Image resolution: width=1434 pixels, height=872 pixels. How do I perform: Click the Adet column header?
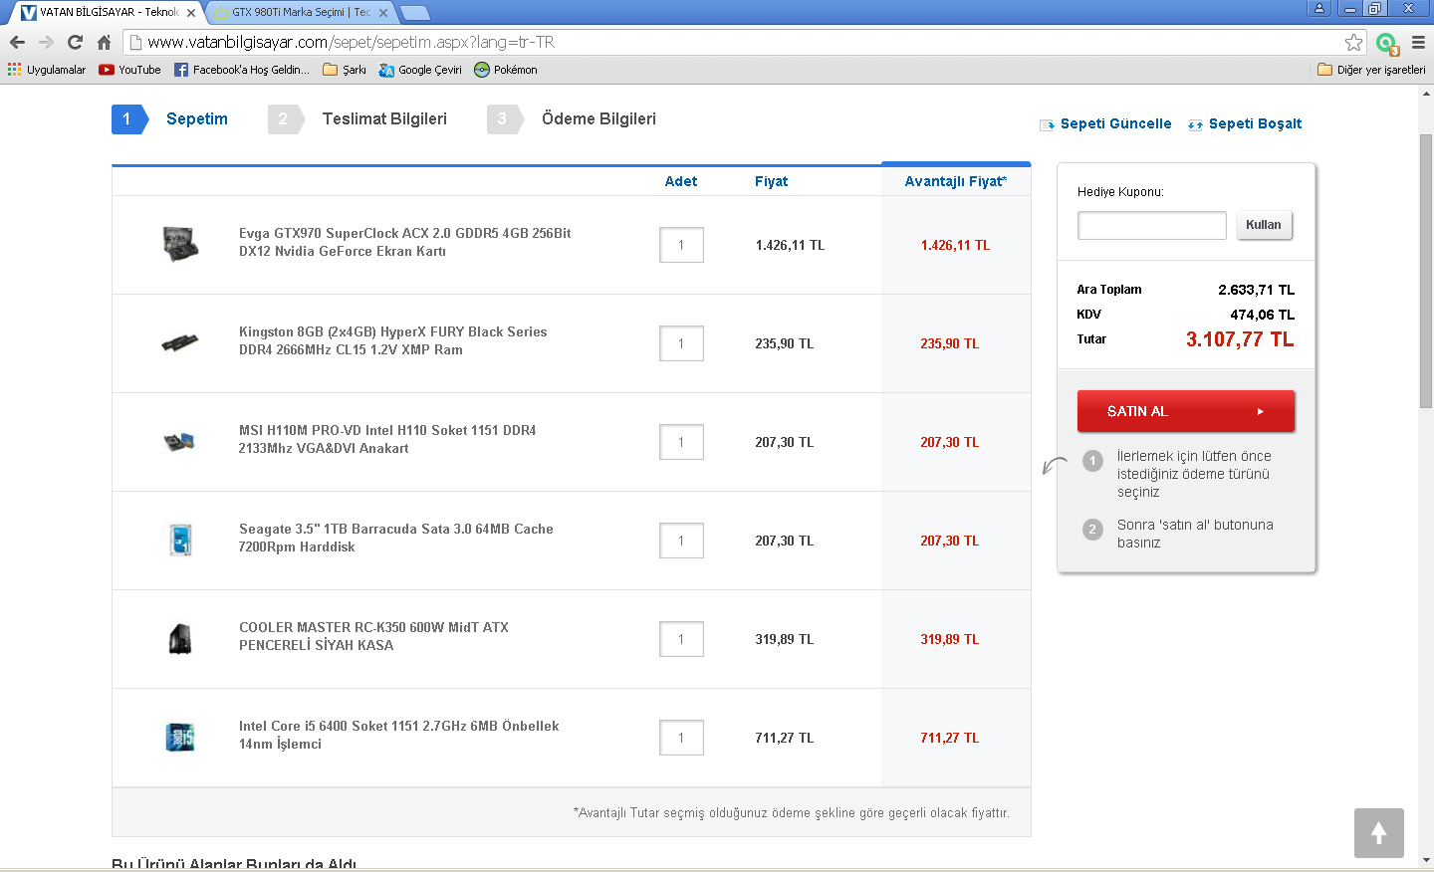(681, 181)
